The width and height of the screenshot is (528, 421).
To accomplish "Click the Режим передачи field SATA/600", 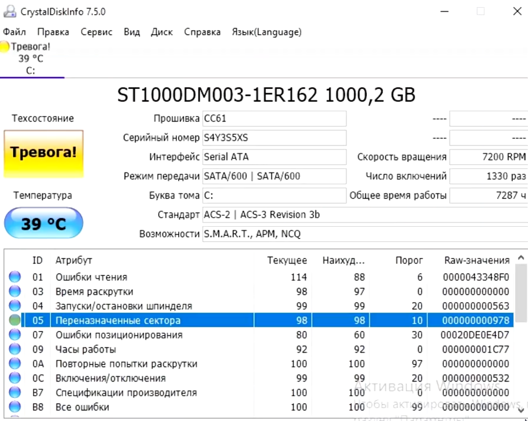I will 275,177.
